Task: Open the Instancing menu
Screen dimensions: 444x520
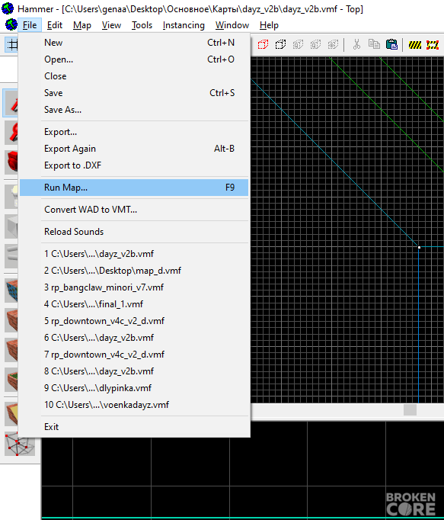Action: (x=184, y=25)
